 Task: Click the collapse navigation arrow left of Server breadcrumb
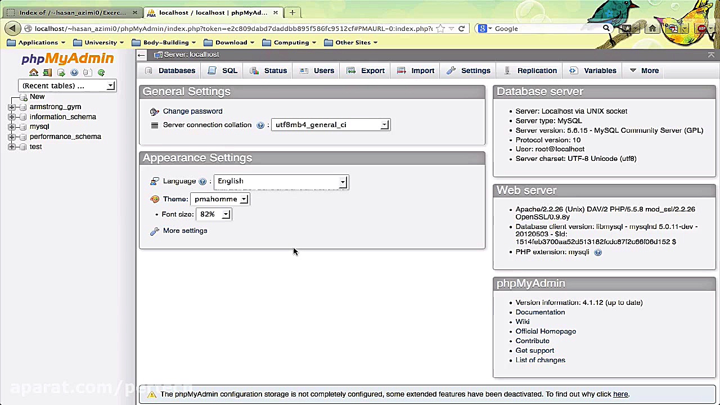click(142, 55)
